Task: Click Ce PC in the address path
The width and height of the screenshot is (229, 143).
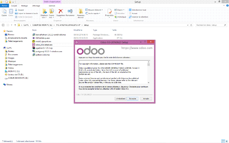Action: coord(26,25)
